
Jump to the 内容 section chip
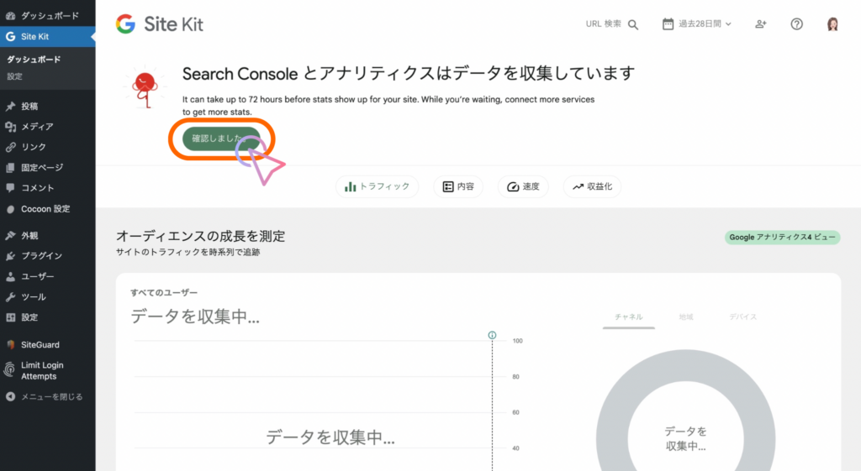pyautogui.click(x=458, y=186)
